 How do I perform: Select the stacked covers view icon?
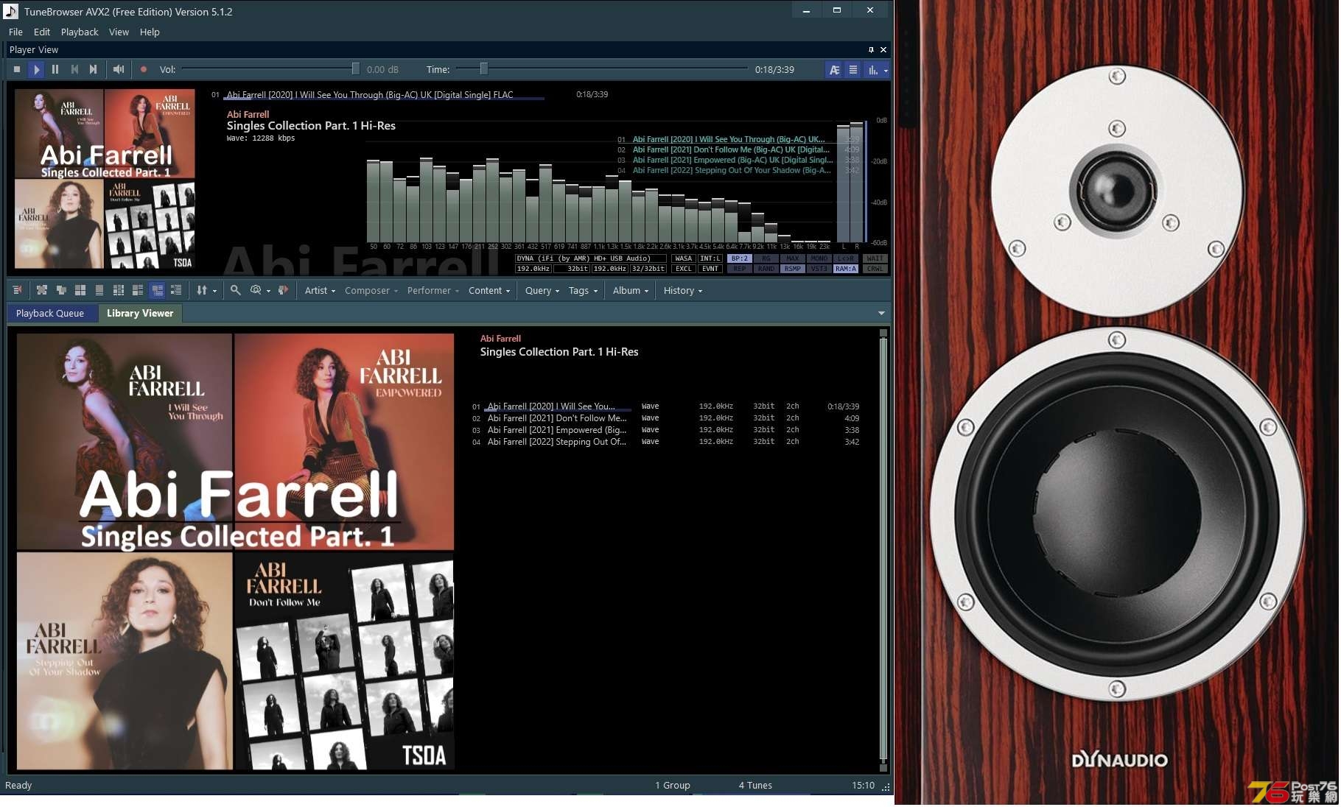pyautogui.click(x=61, y=290)
